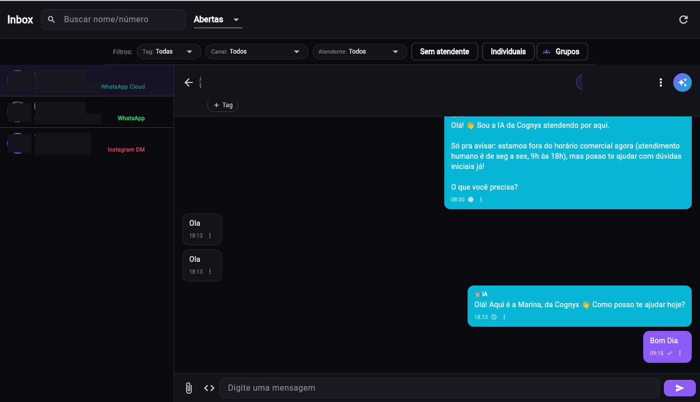Click the clock status icon on 18:13 IA message
700x402 pixels.
coord(494,317)
